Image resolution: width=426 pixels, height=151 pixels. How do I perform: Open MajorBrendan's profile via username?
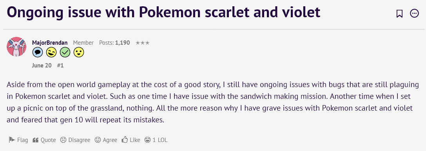(50, 43)
